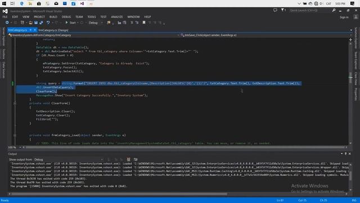Open Output window position dropdown arrow

[x=341, y=154]
